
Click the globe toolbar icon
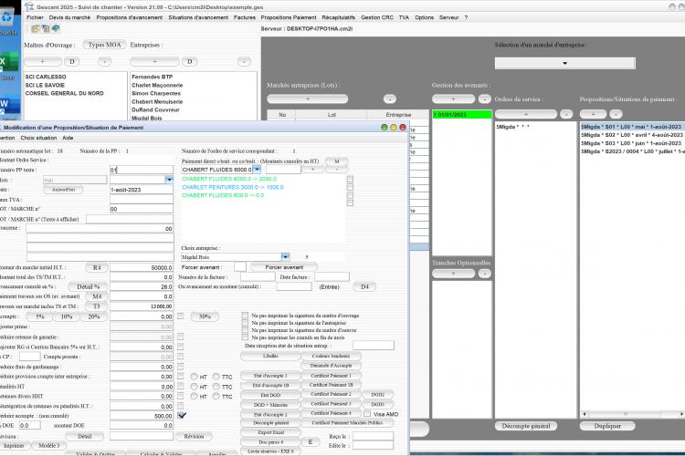tap(56, 29)
